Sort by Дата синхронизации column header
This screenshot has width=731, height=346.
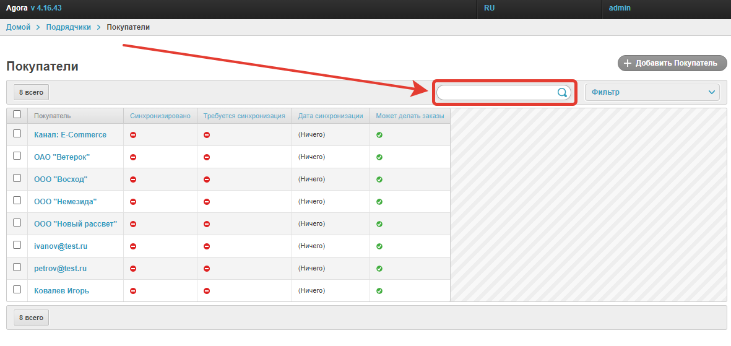point(330,116)
